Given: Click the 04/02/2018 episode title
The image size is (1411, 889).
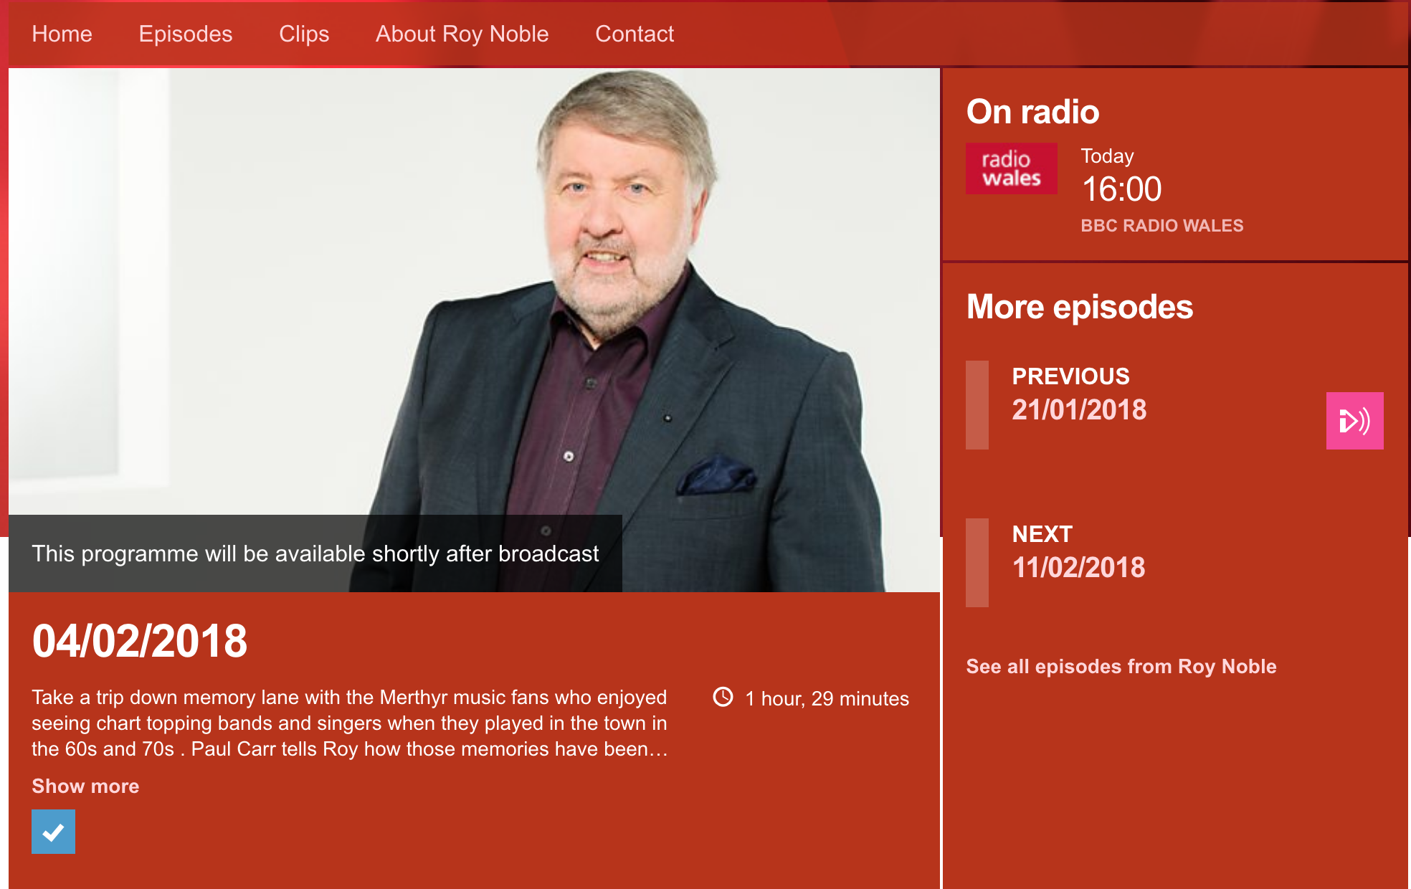Looking at the screenshot, I should pyautogui.click(x=140, y=641).
